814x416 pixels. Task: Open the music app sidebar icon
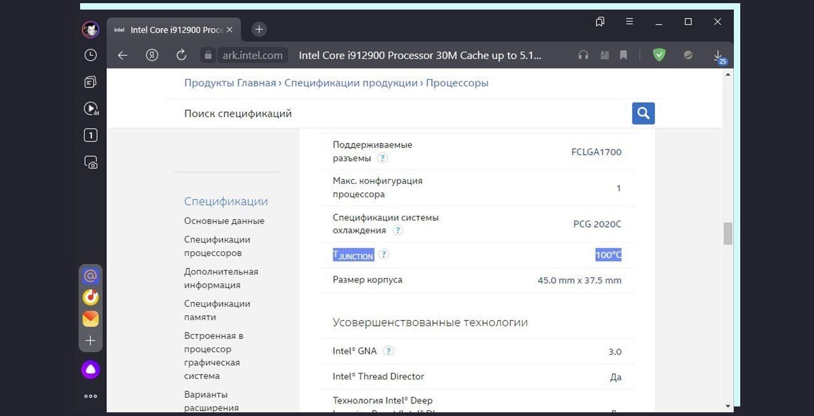click(x=90, y=297)
